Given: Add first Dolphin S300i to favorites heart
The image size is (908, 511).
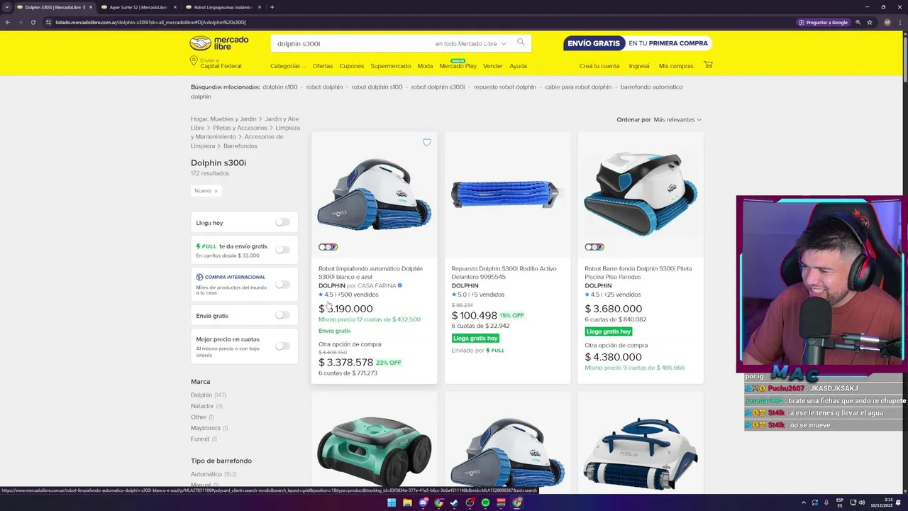Looking at the screenshot, I should [x=426, y=143].
